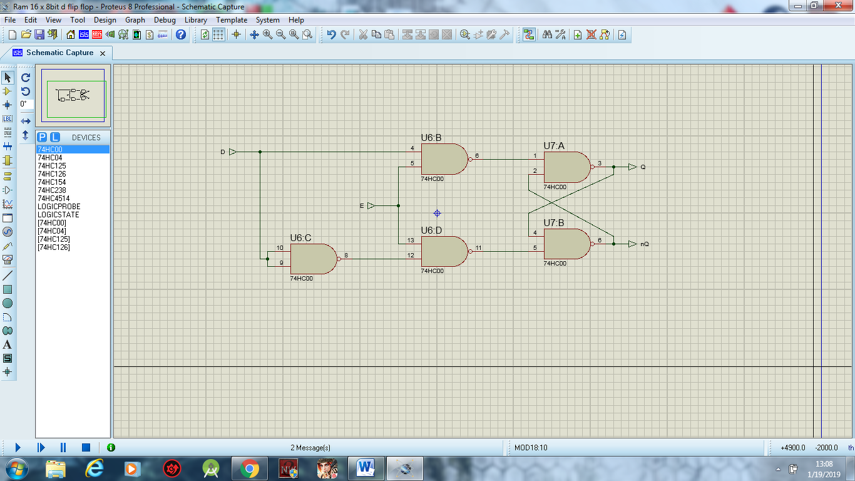Open the Debug menu
Viewport: 855px width, 481px height.
[x=165, y=20]
